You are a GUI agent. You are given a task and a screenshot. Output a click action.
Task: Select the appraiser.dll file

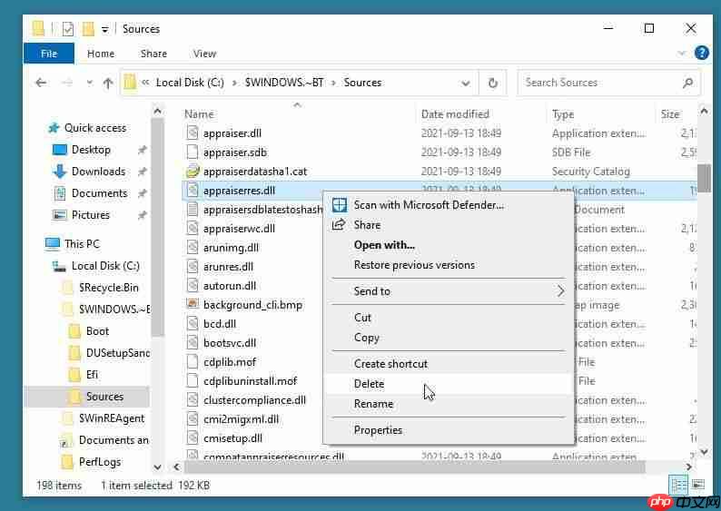(x=232, y=133)
